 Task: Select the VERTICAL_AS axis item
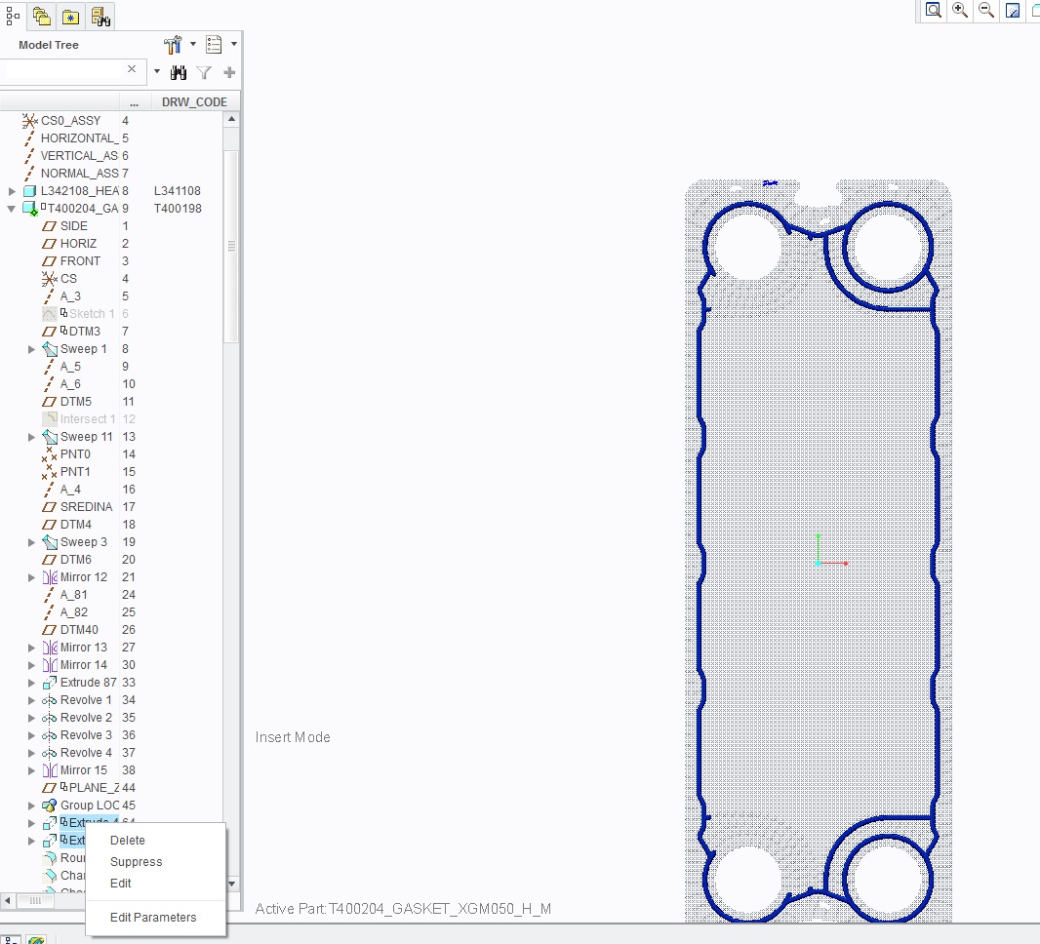click(79, 156)
